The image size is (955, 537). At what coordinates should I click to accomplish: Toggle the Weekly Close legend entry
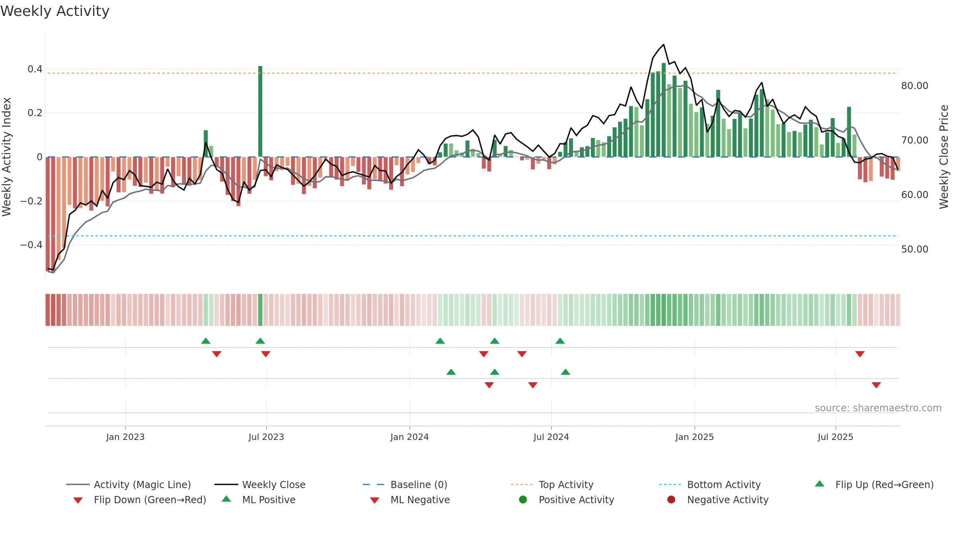[x=260, y=484]
